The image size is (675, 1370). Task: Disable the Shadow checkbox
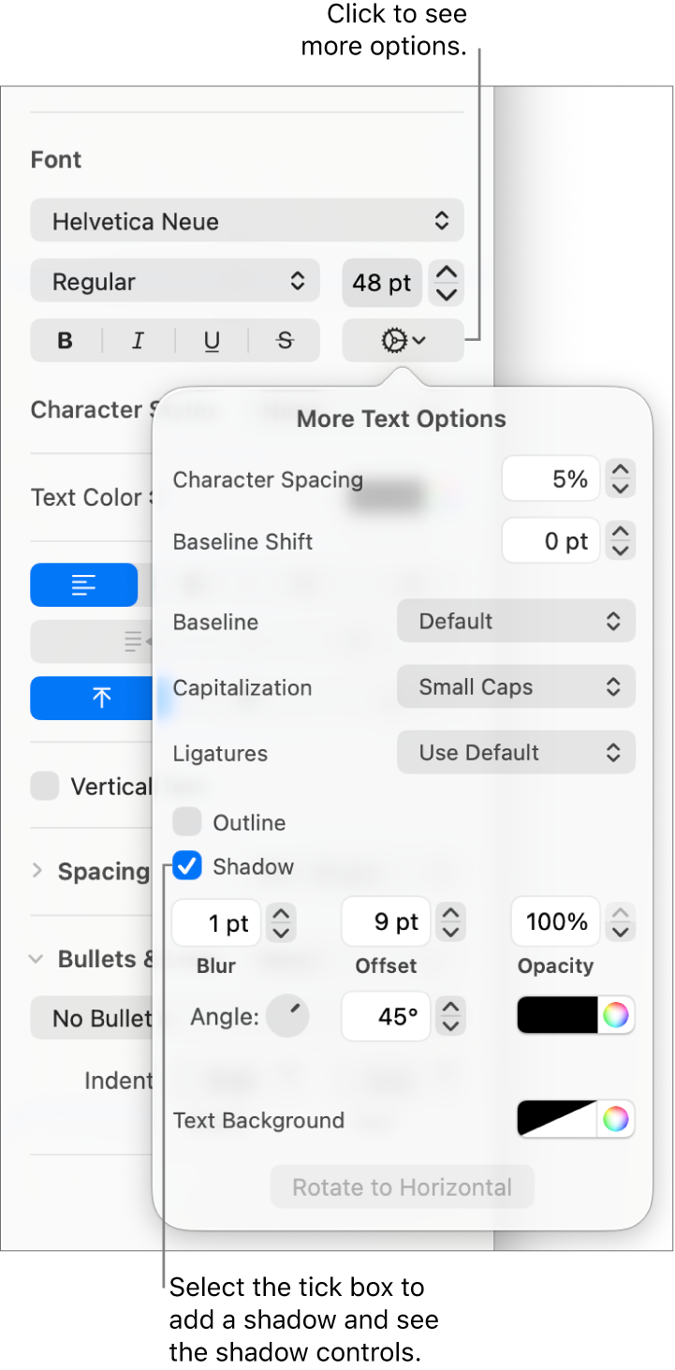coord(187,866)
